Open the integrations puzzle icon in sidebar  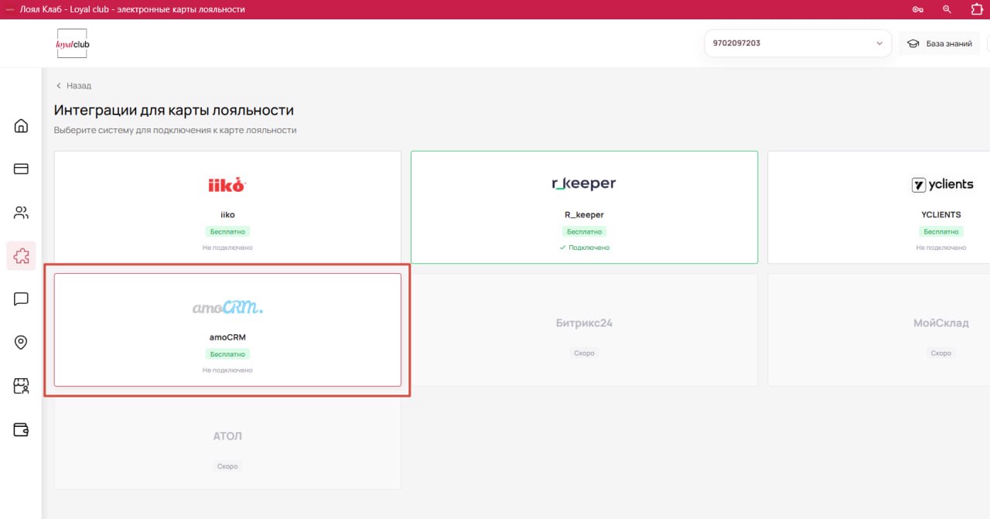tap(21, 255)
